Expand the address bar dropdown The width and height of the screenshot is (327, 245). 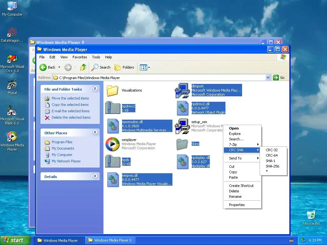pos(268,78)
